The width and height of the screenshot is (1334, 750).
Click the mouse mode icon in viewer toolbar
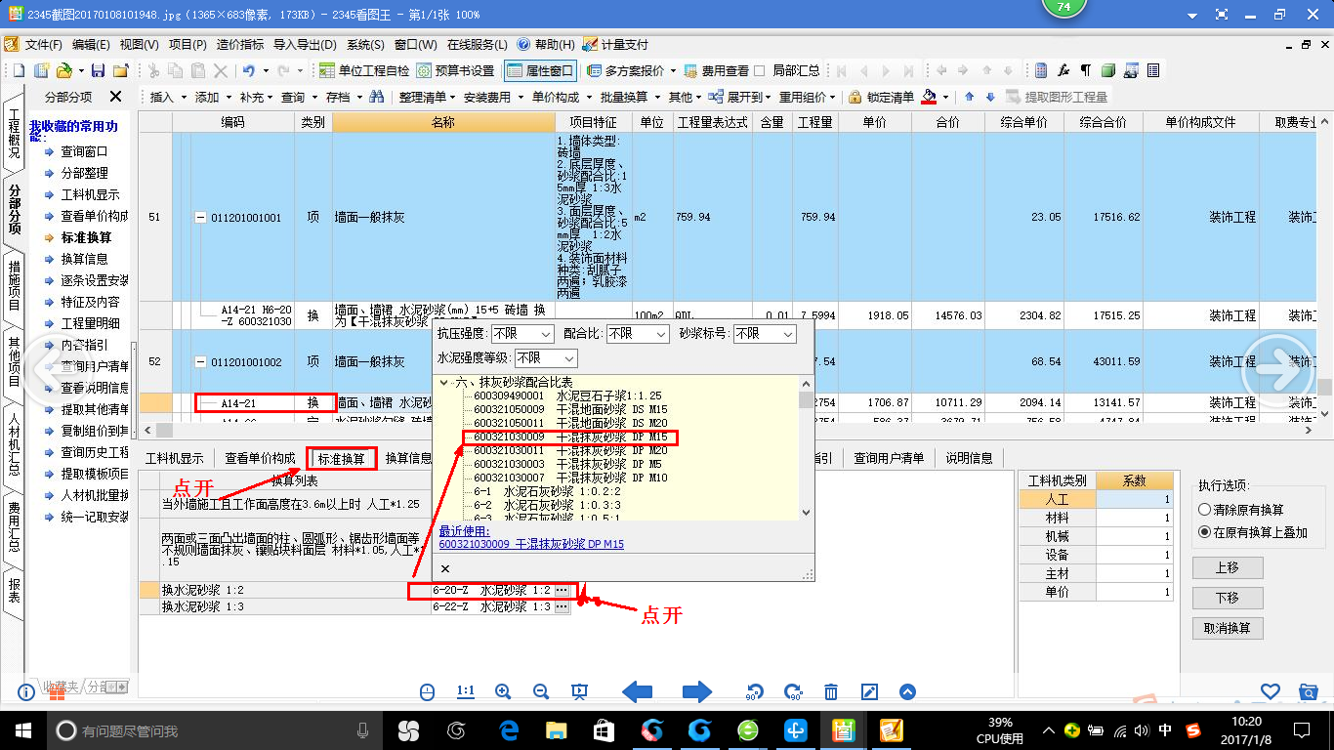(x=427, y=691)
